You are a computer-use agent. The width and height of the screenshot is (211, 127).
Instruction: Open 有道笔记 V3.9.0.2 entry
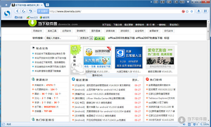click(x=101, y=116)
